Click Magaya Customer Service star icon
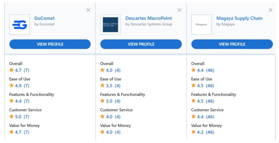This screenshot has height=143, width=279. (x=194, y=116)
